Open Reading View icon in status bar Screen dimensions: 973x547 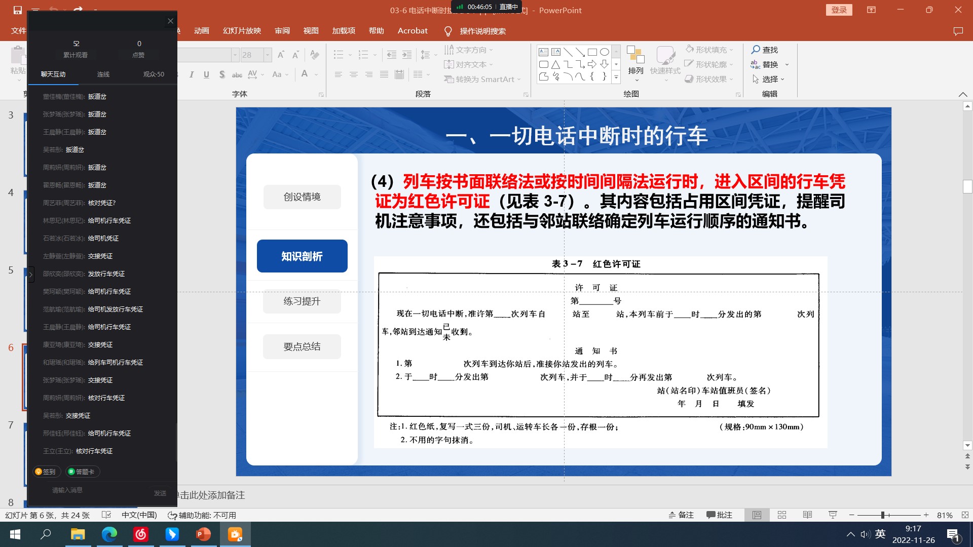click(807, 515)
